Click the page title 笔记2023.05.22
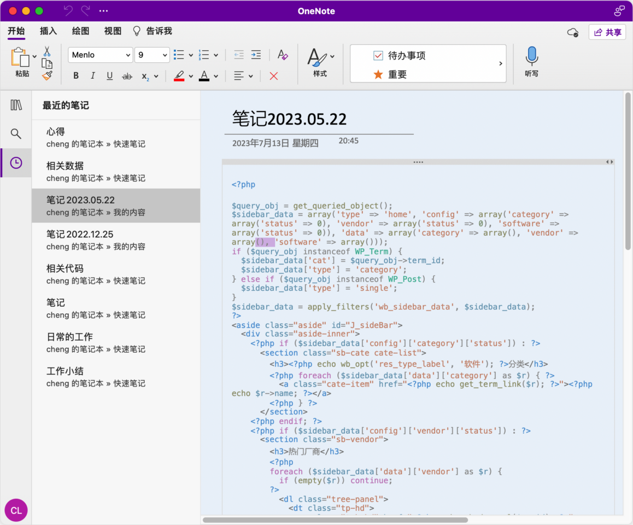The width and height of the screenshot is (633, 525). [x=290, y=119]
